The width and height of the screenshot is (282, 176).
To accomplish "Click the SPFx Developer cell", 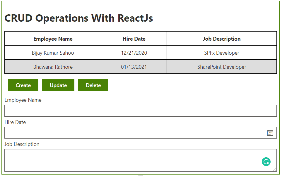I will pyautogui.click(x=222, y=53).
